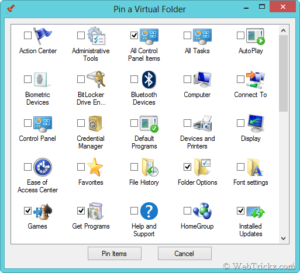Click the Credential Manager safe icon
Image resolution: width=300 pixels, height=273 pixels.
95,123
